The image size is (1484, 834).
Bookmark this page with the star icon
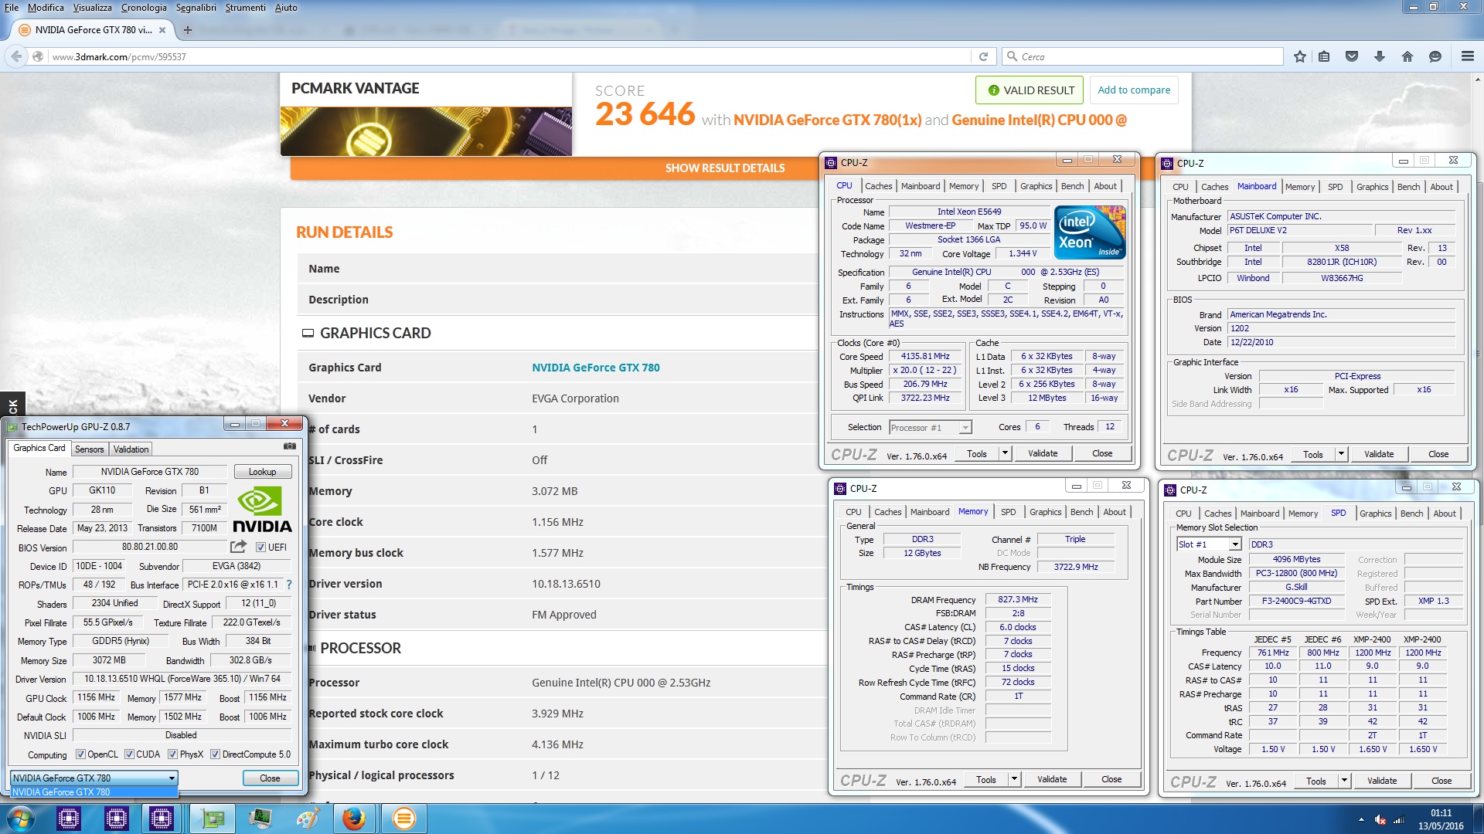tap(1300, 56)
